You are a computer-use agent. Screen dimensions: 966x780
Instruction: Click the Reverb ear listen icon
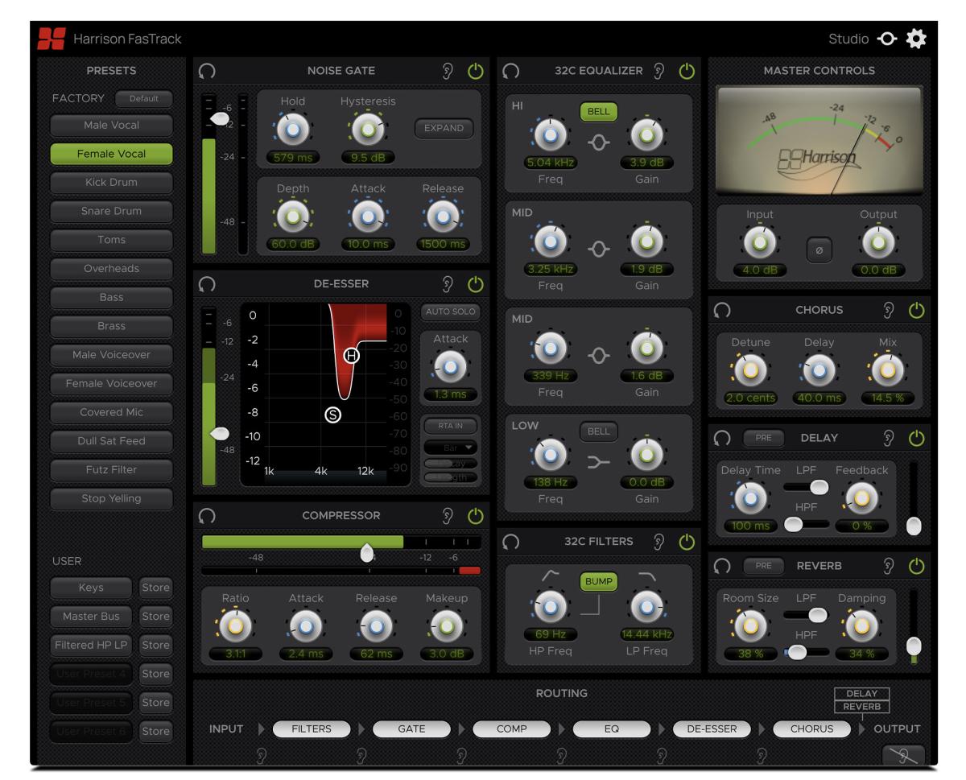(x=890, y=566)
